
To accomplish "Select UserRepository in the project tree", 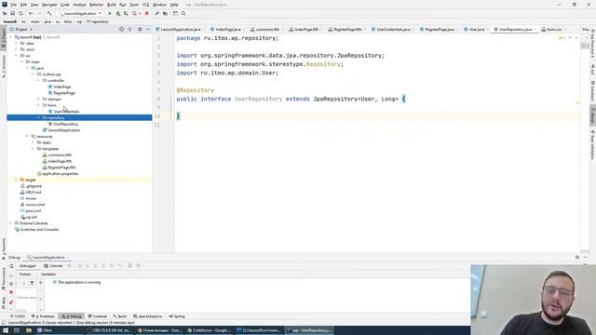I will (x=66, y=124).
